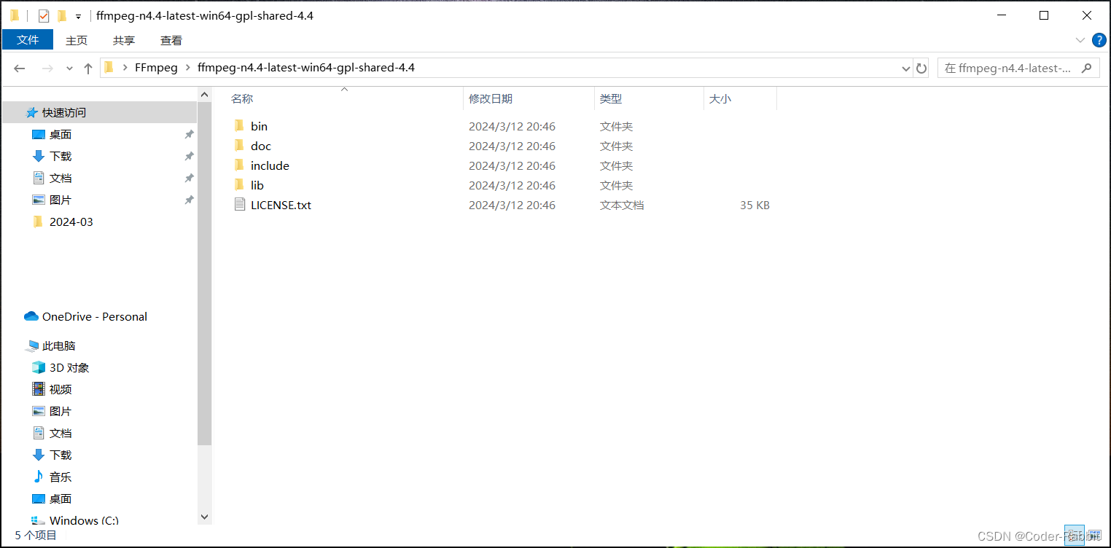
Task: Open the 文件 menu
Action: click(28, 40)
